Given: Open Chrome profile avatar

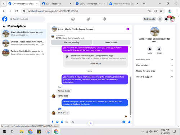Looking at the screenshot, I should (170, 11).
